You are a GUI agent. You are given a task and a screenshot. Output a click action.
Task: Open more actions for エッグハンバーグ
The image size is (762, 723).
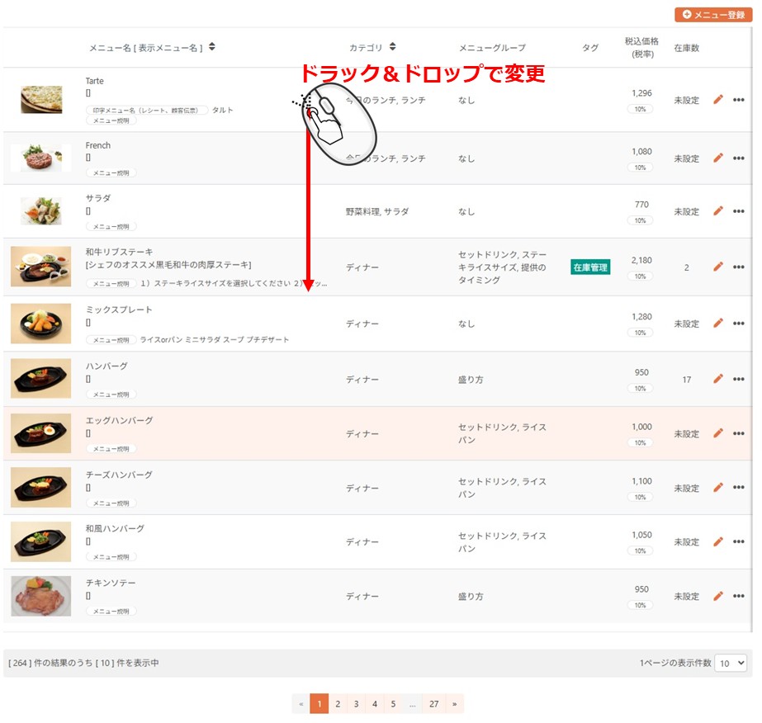tap(738, 433)
